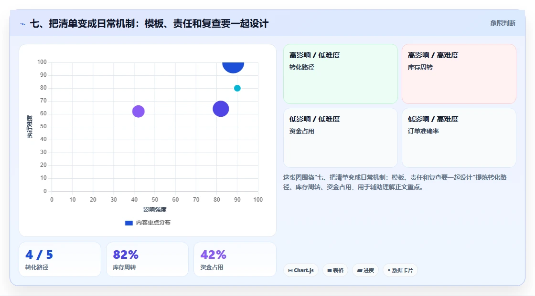The width and height of the screenshot is (535, 296).
Task: Click the 执行难度 y-axis label
Action: pyautogui.click(x=30, y=127)
